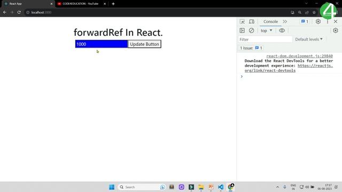Open the tab search chevron in the title bar

[x=306, y=4]
